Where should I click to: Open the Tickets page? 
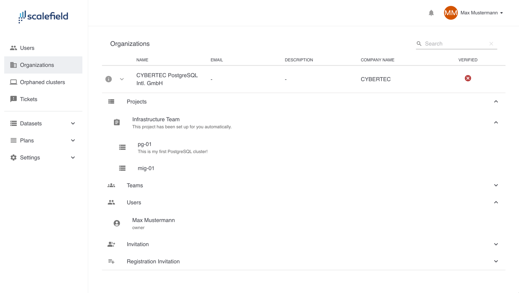pos(29,99)
